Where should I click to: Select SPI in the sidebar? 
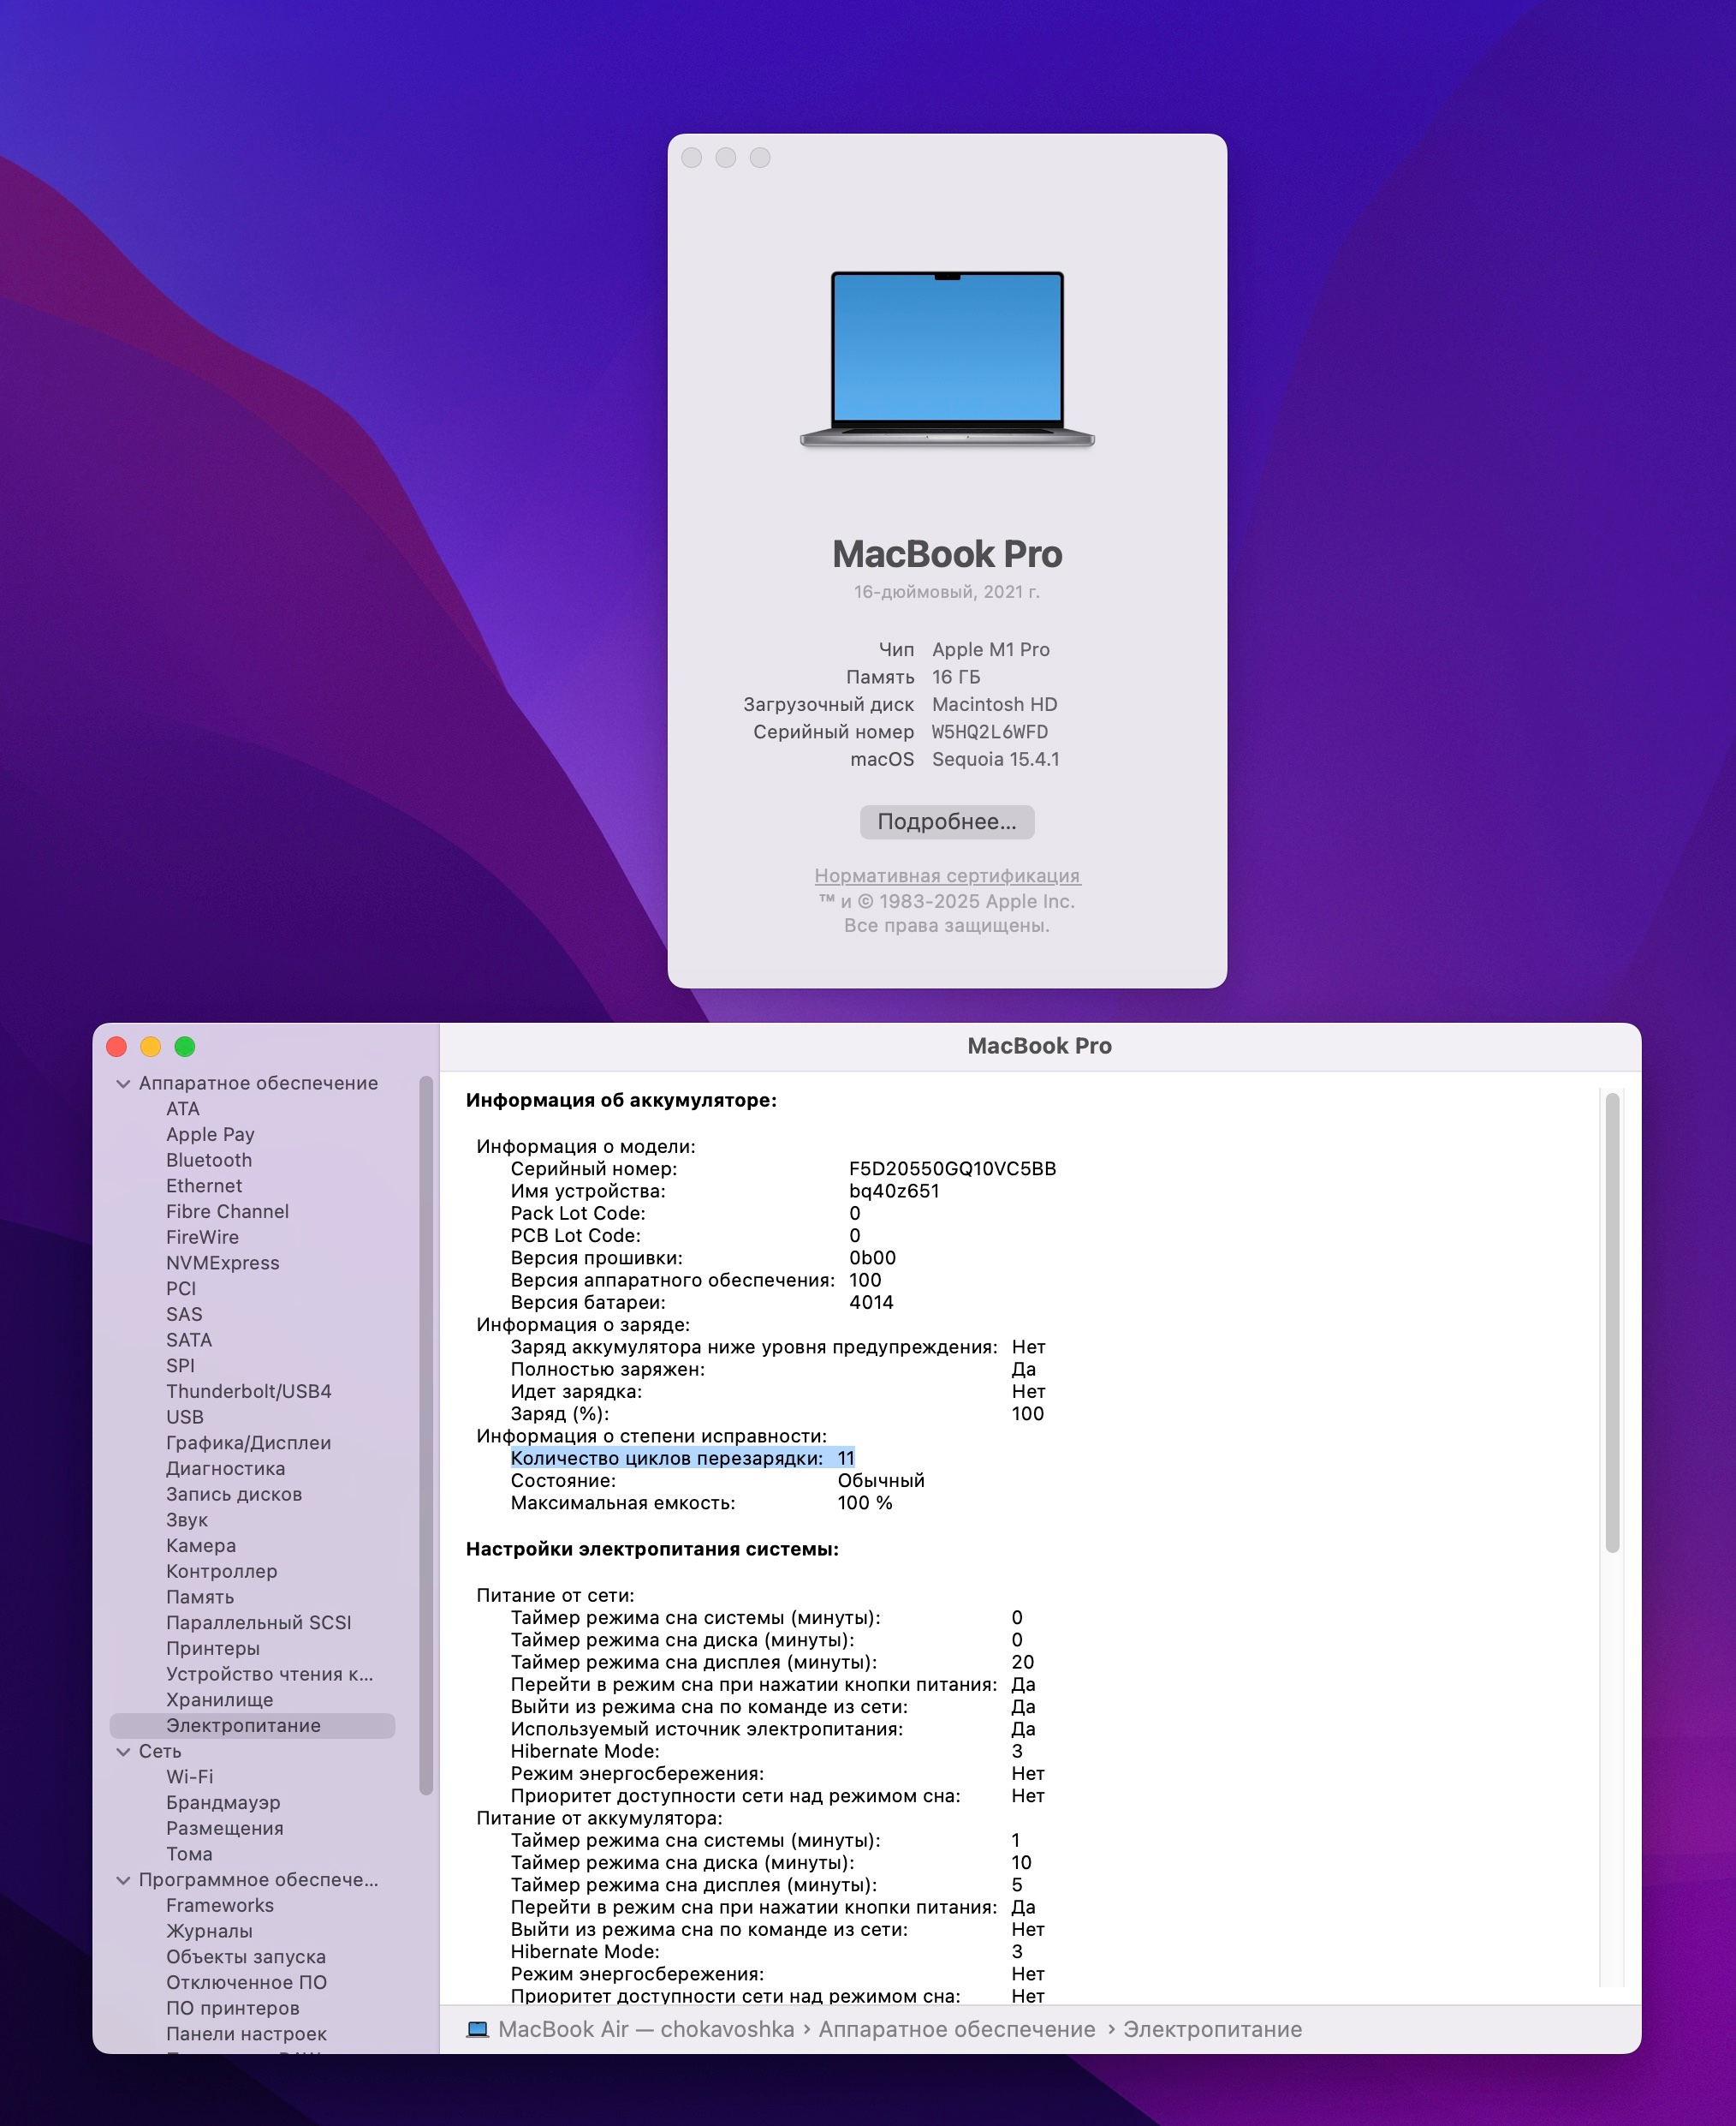tap(180, 1365)
